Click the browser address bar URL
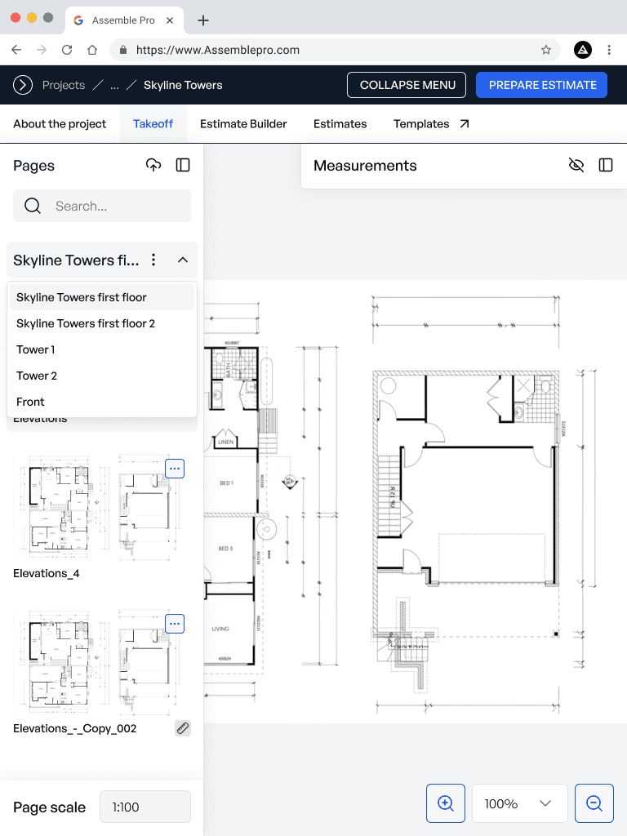The height and width of the screenshot is (836, 627). click(217, 50)
